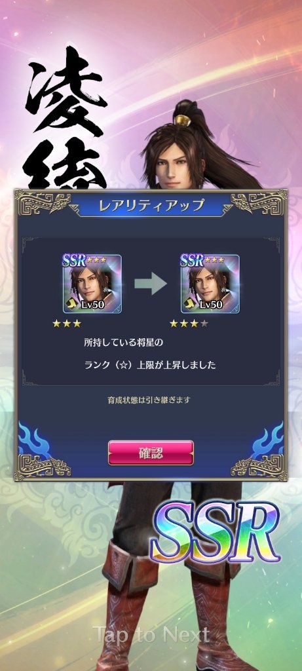Image resolution: width=302 pixels, height=671 pixels.
Task: Tap the four-star rank under the right portrait
Action: point(189,324)
